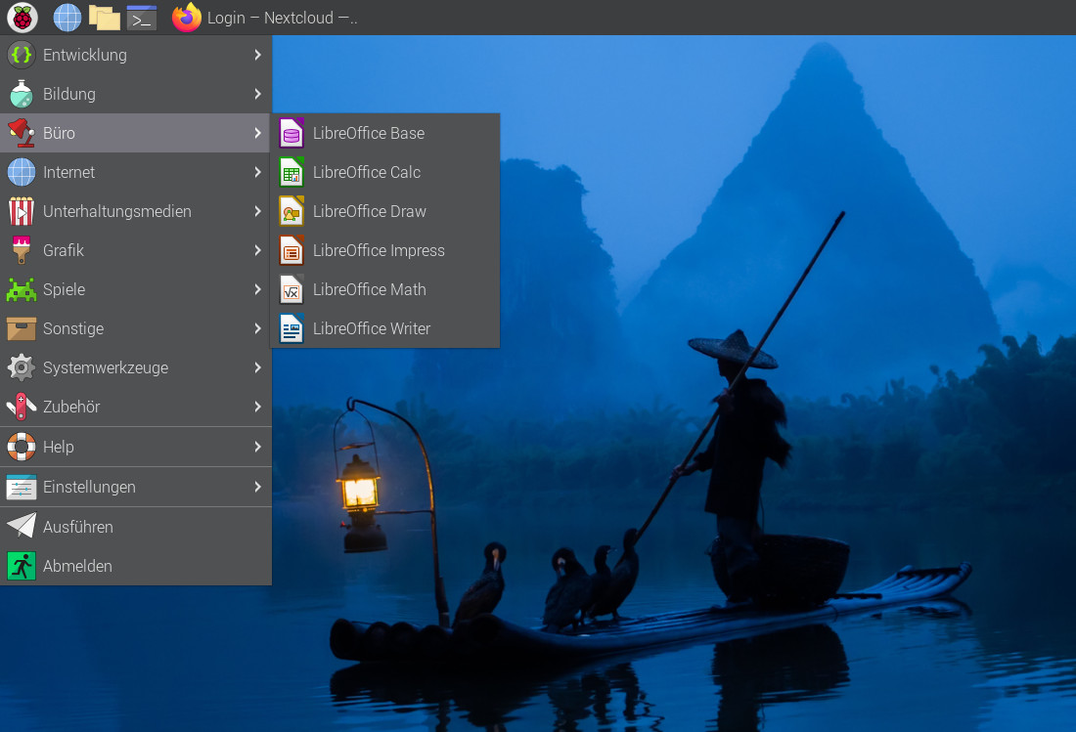Click the LibreOffice Draw icon
The image size is (1076, 732).
point(291,211)
